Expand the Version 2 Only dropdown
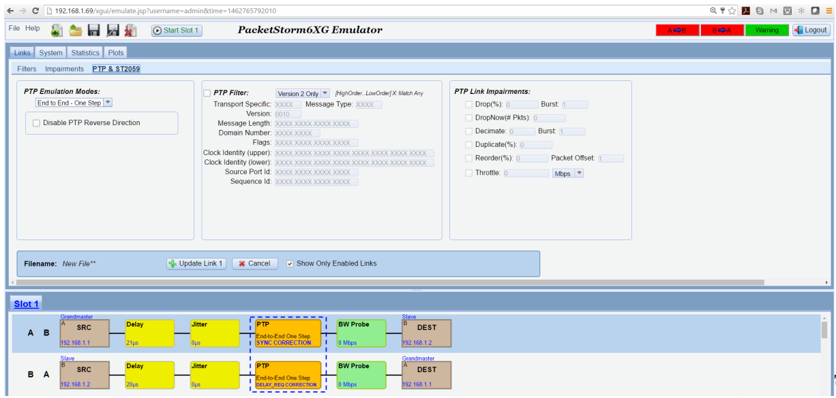The height and width of the screenshot is (398, 836). coord(303,93)
